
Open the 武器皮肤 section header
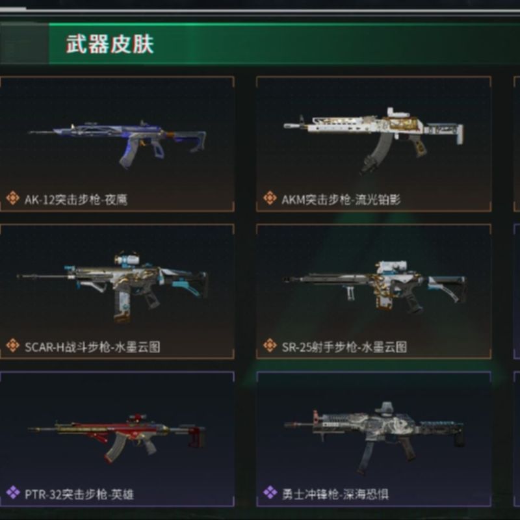point(110,44)
